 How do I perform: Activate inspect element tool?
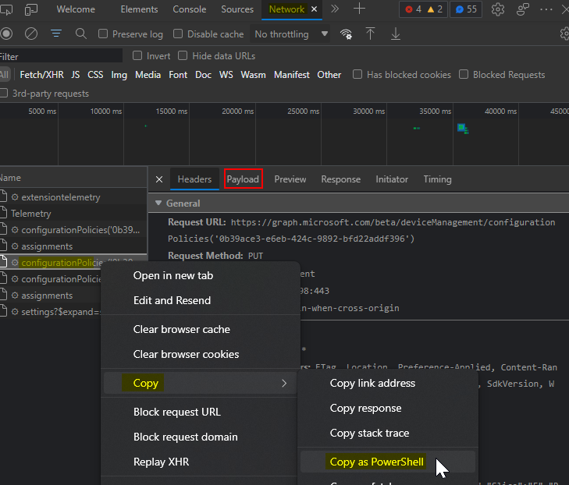(x=6, y=9)
